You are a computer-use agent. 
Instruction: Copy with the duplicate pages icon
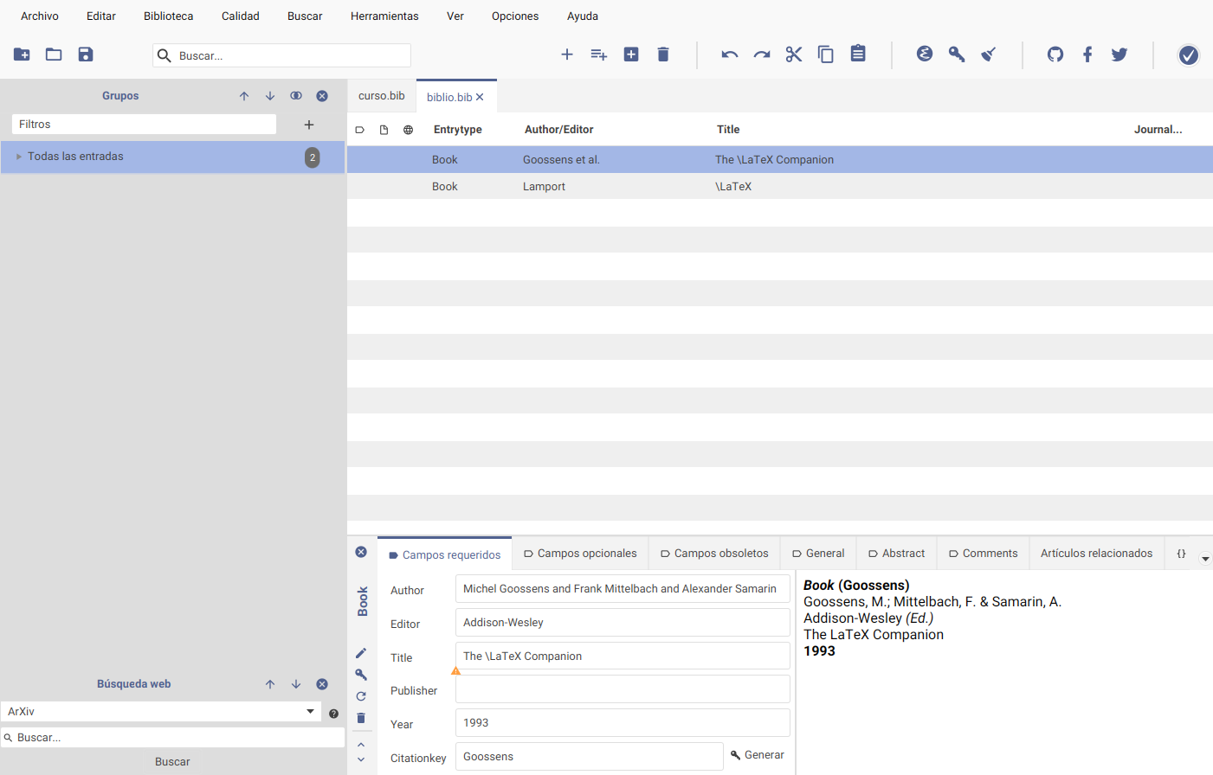tap(826, 54)
